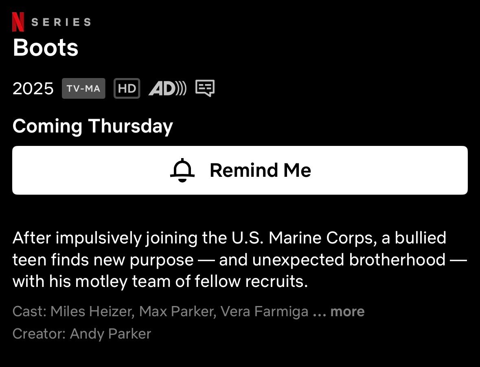The width and height of the screenshot is (480, 367).
Task: Click the TV-MA maturity rating badge
Action: tap(83, 88)
